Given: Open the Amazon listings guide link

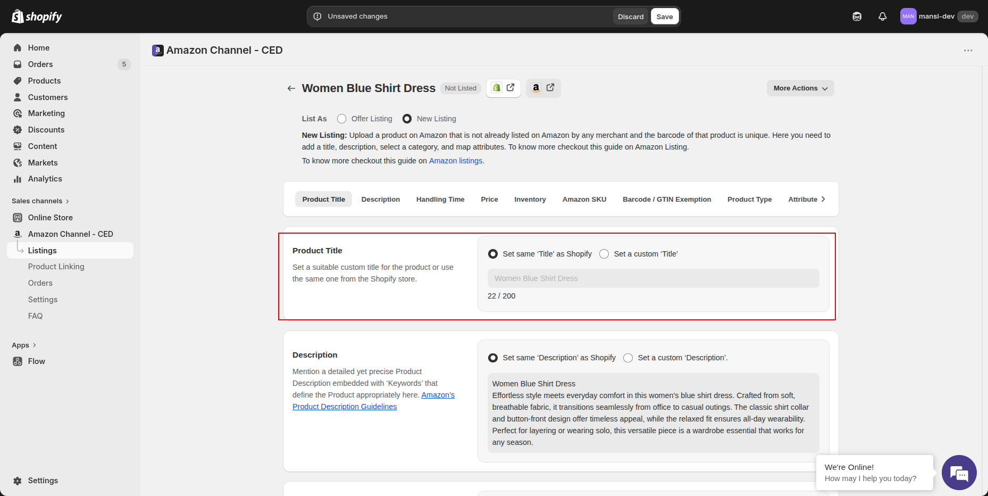Looking at the screenshot, I should pyautogui.click(x=456, y=161).
